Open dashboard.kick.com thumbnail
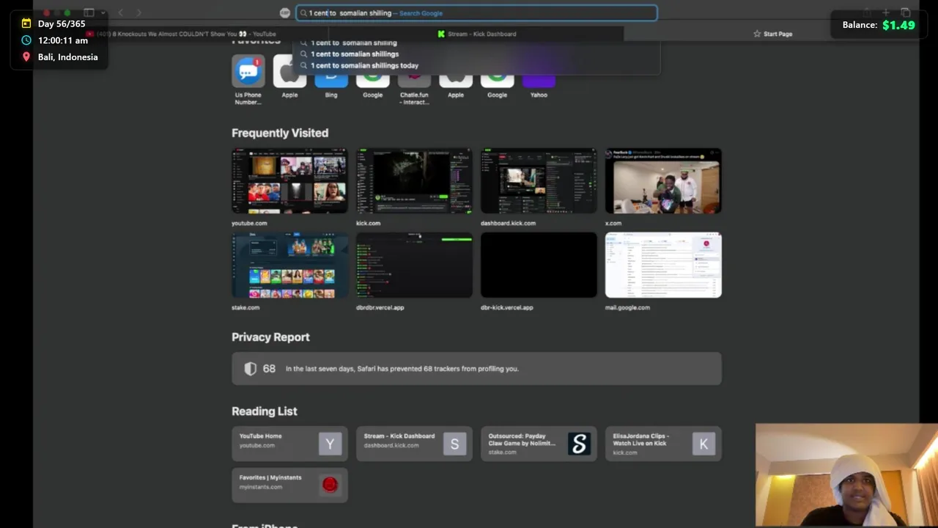938x528 pixels. [539, 181]
